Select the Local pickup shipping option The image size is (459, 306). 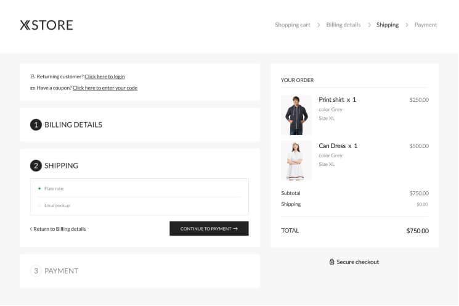click(x=39, y=205)
